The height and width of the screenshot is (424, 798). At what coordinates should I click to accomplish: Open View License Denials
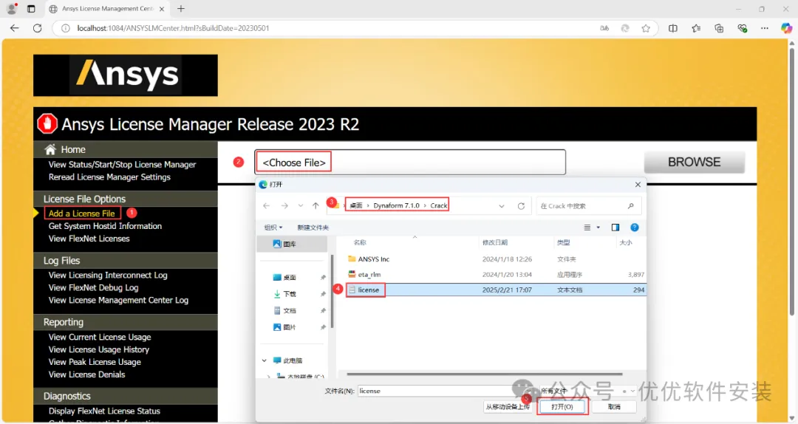tap(87, 375)
